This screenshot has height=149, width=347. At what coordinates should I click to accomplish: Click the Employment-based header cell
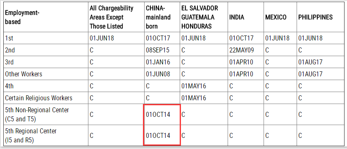(45, 17)
